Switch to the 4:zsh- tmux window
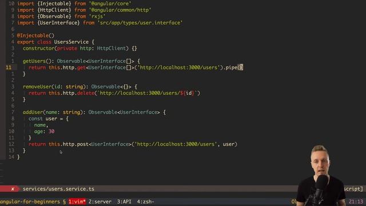The image size is (366, 206). pyautogui.click(x=145, y=201)
